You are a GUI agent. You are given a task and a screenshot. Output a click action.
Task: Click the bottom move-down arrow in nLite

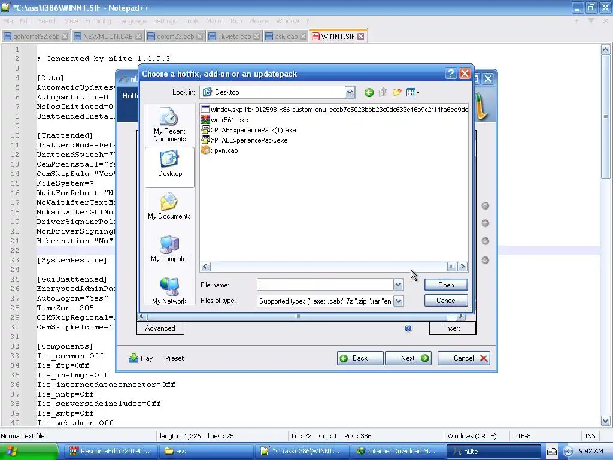click(x=485, y=260)
